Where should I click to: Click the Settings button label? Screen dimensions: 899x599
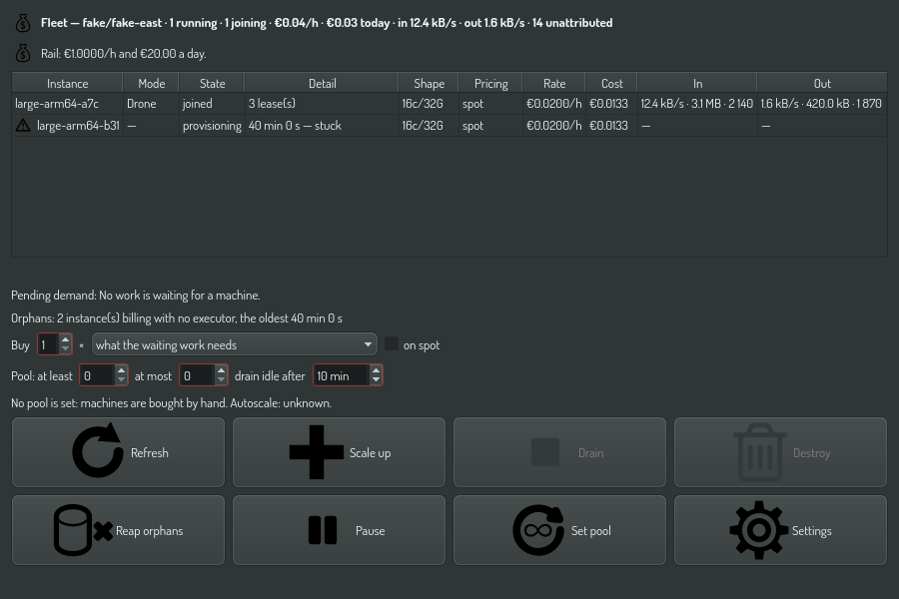point(811,531)
